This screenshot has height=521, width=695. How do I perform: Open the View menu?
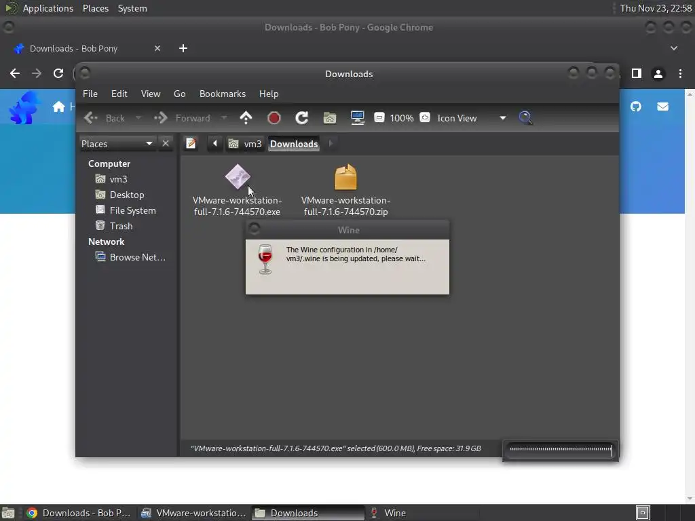coord(151,94)
